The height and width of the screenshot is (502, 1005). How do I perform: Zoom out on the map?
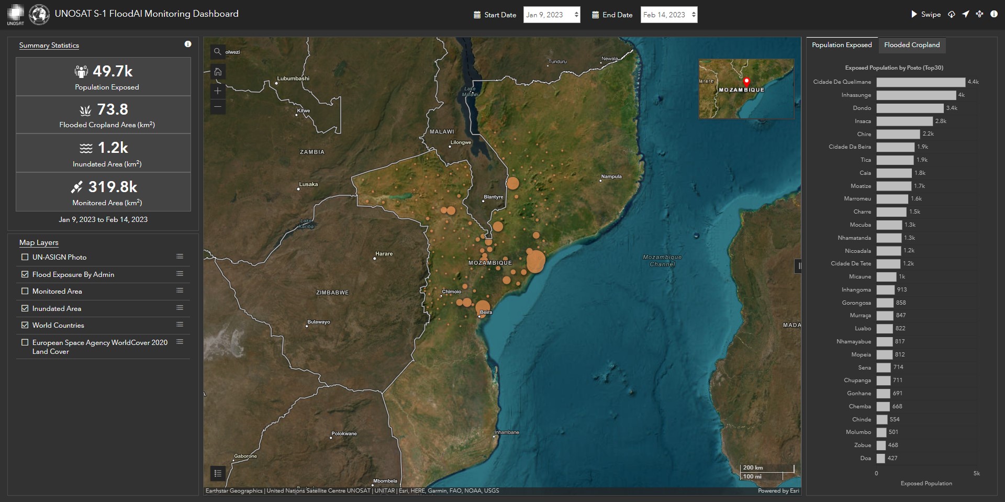(x=218, y=107)
